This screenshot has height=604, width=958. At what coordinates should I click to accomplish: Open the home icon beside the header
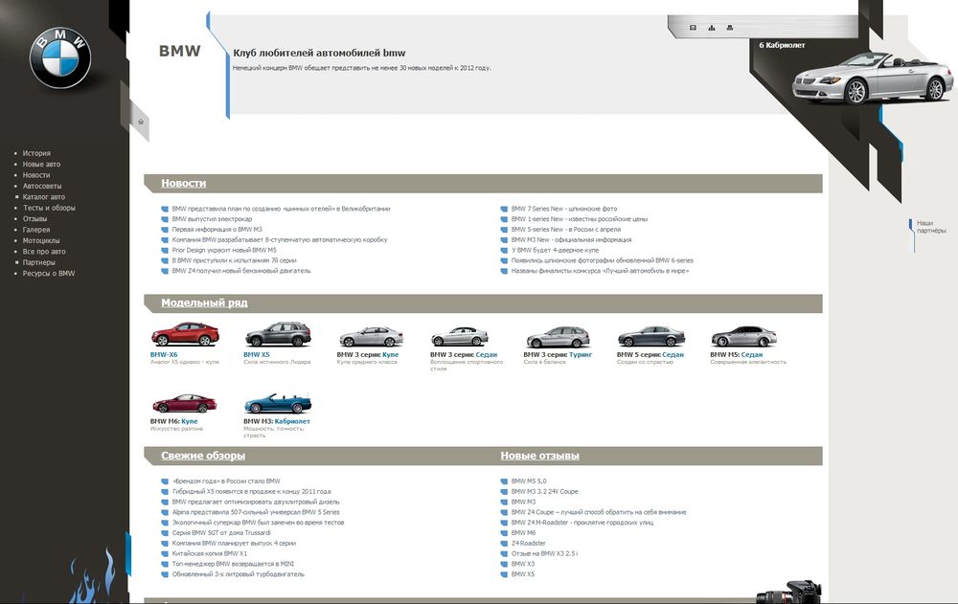(x=141, y=122)
